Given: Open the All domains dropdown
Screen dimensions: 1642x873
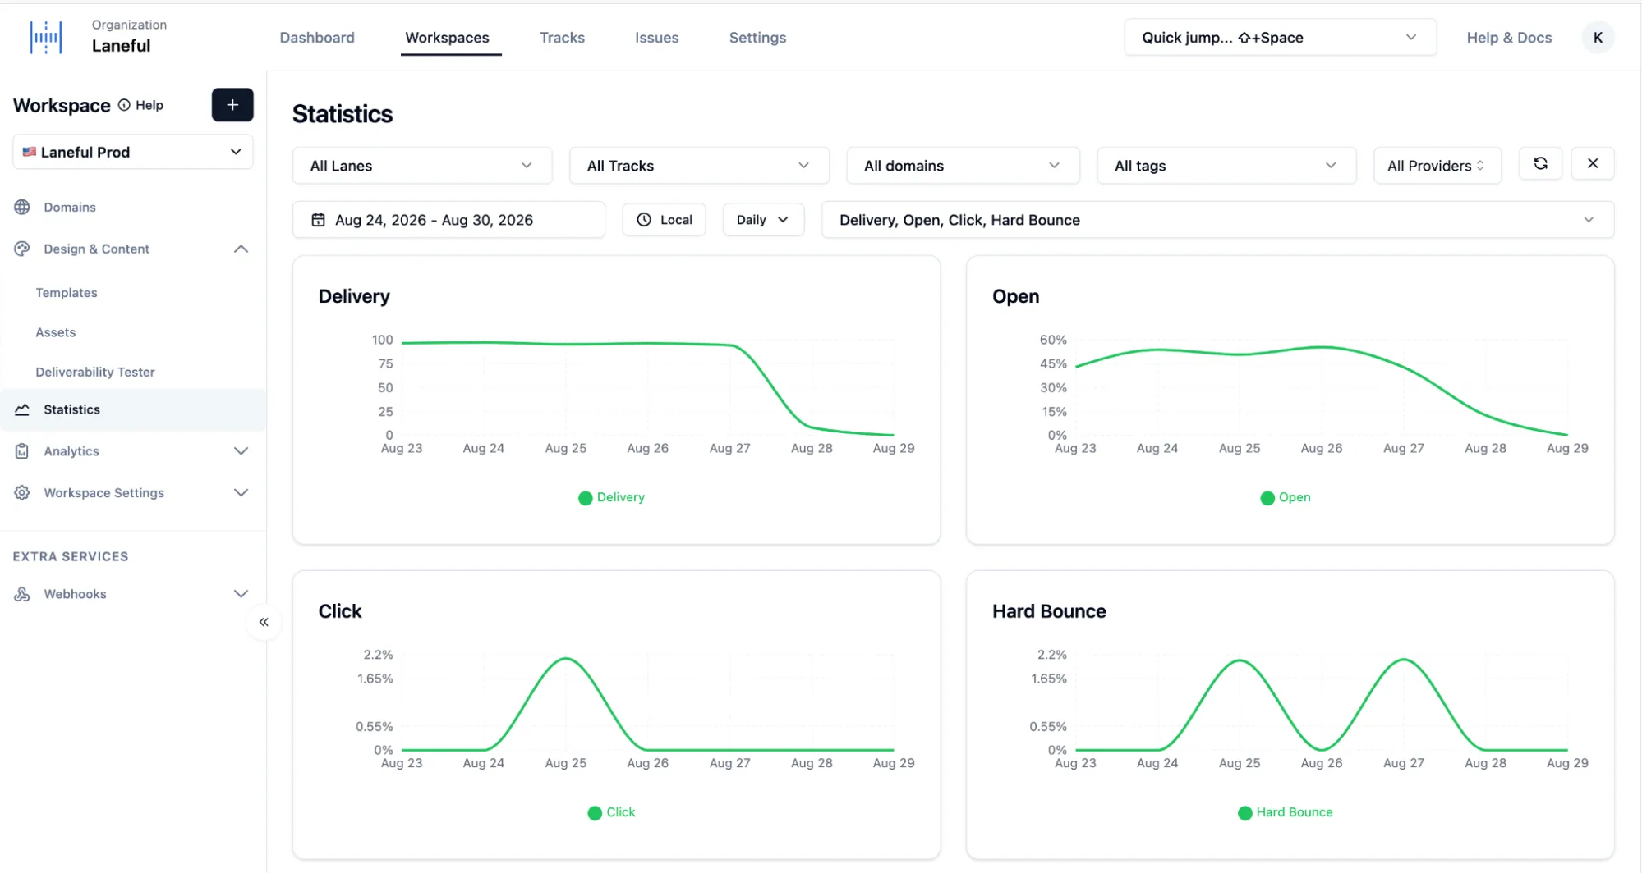Looking at the screenshot, I should coord(963,166).
